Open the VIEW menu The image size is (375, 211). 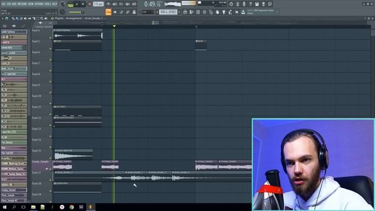click(x=31, y=4)
